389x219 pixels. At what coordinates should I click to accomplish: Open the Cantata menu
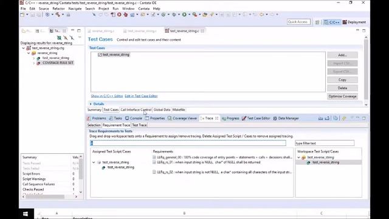click(144, 9)
